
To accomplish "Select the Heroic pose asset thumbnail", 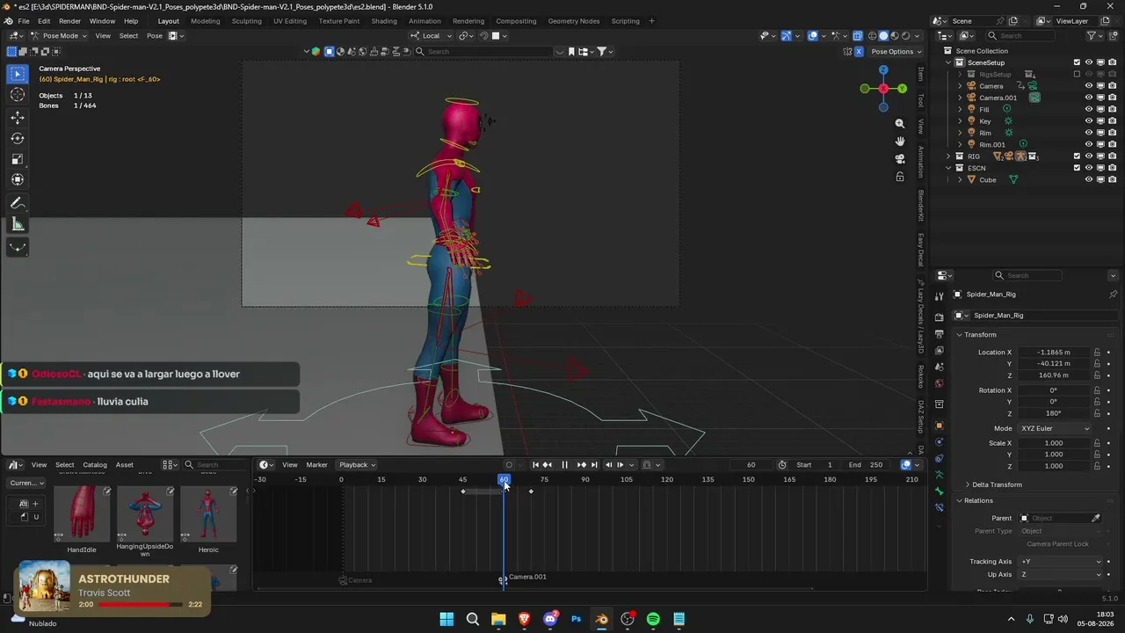I will pyautogui.click(x=208, y=514).
